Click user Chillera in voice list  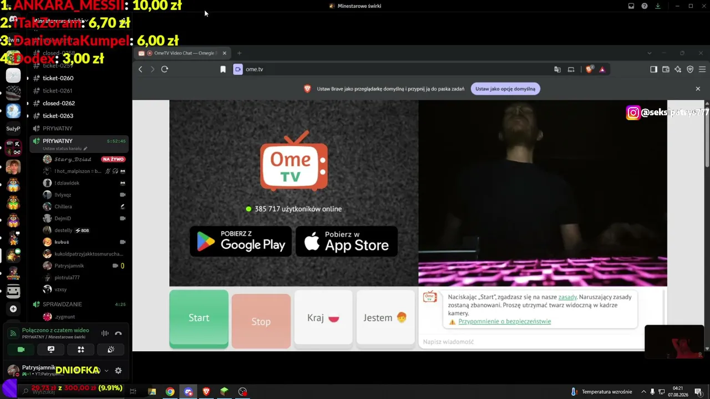tap(63, 207)
